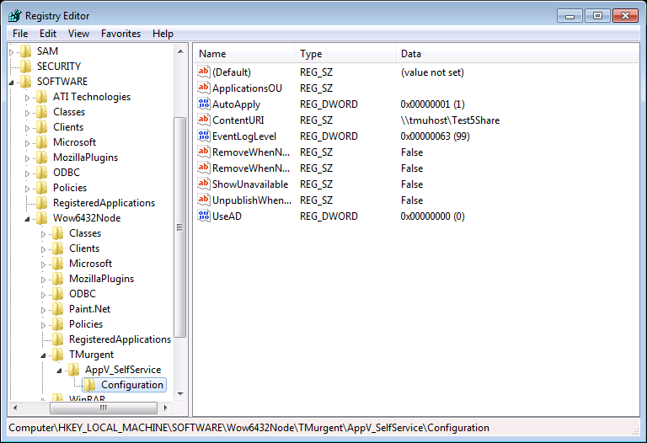Expand the SAM hive node
This screenshot has height=443, width=647.
[x=12, y=51]
